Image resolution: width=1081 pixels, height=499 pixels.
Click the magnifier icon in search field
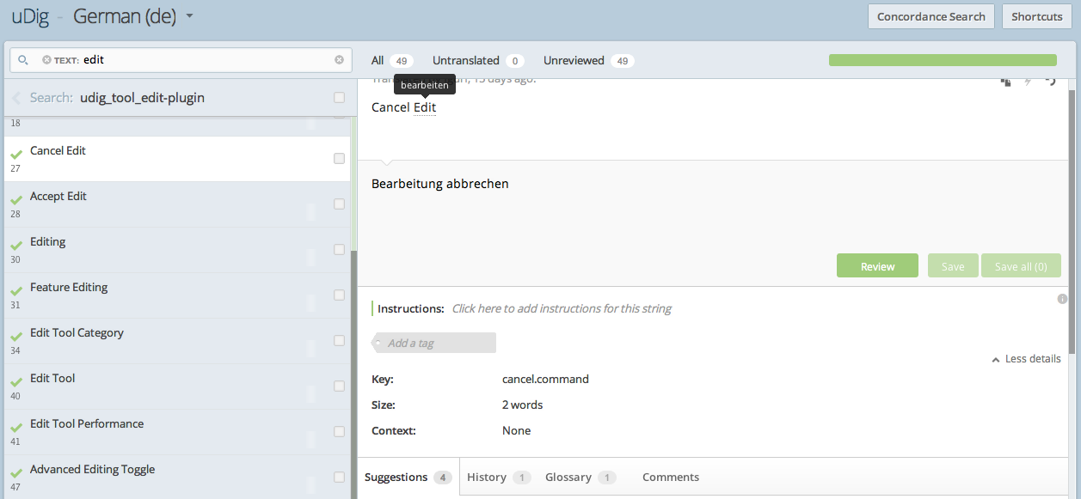(x=23, y=60)
